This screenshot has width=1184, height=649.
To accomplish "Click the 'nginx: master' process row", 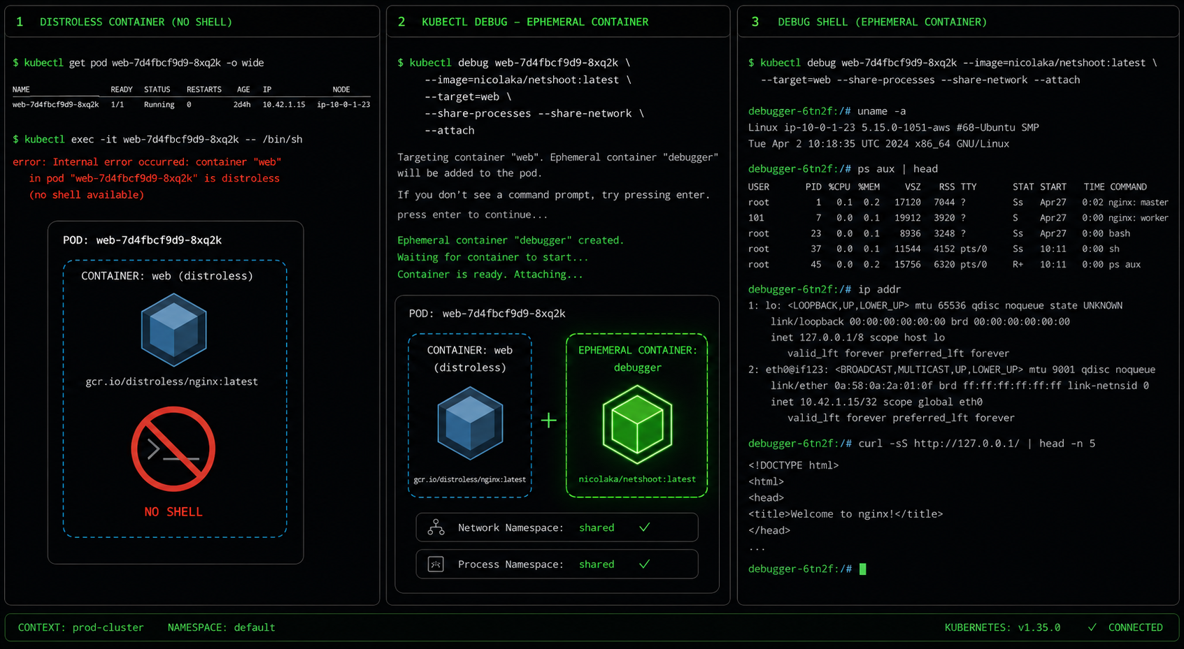I will point(958,203).
